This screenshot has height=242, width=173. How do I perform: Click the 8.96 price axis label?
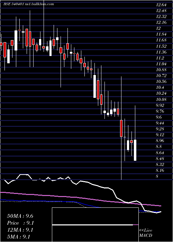[x=160, y=141]
